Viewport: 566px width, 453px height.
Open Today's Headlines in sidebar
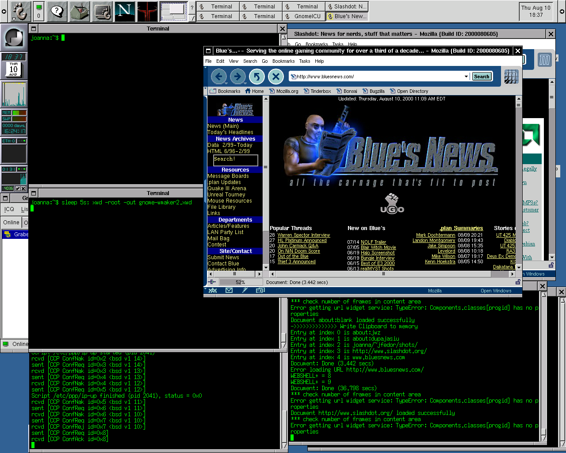[230, 132]
